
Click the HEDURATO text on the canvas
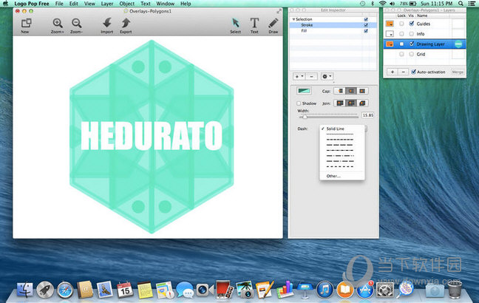coord(152,136)
